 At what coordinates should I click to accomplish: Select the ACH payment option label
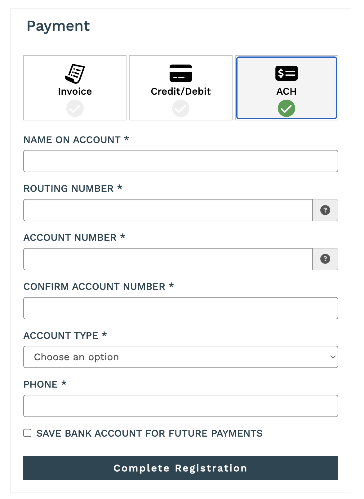[286, 92]
